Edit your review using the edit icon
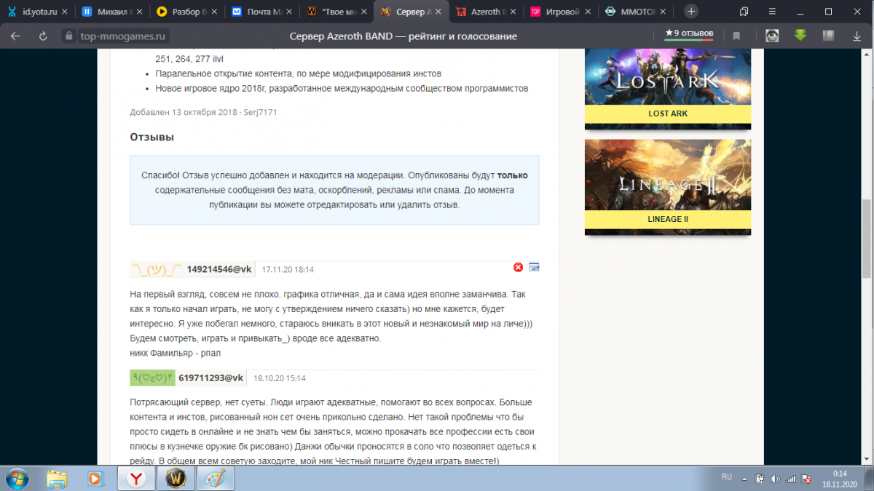 coord(534,267)
